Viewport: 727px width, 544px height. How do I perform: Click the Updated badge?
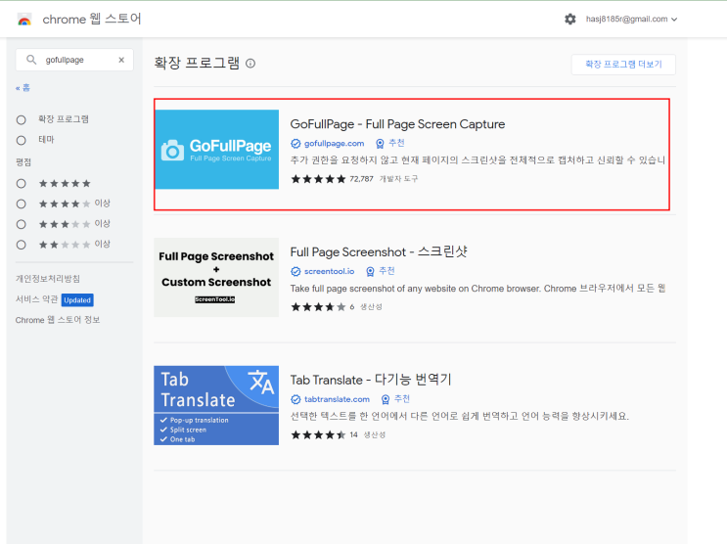pos(77,300)
